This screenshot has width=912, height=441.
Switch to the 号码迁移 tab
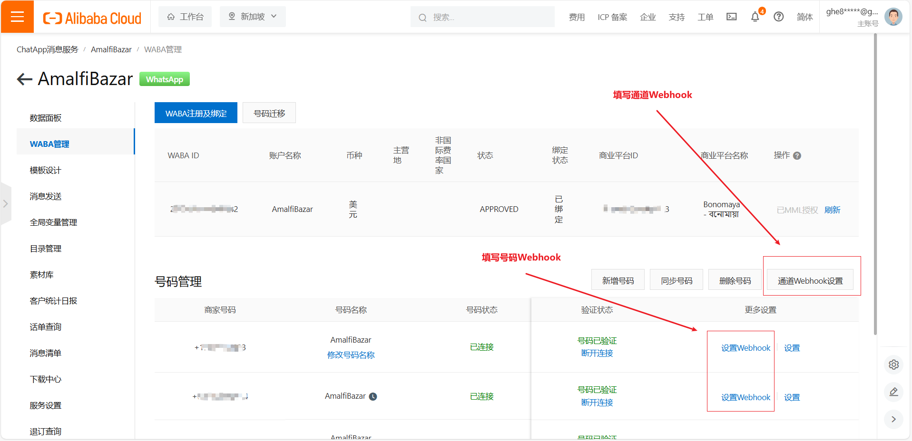269,113
